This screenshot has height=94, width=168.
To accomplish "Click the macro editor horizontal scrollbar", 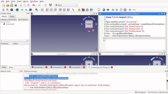I will pos(132,51).
